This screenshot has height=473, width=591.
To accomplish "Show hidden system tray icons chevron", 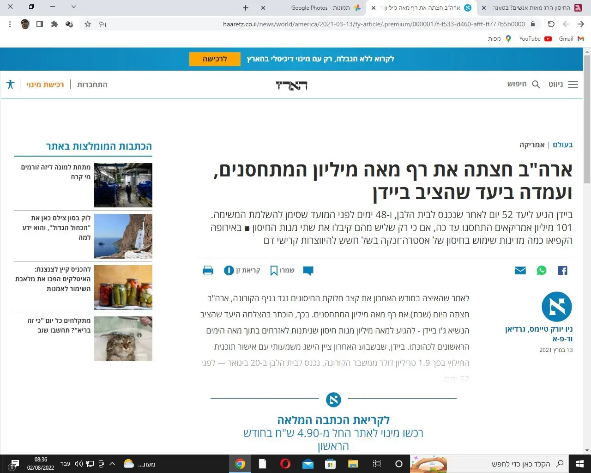I will (x=112, y=464).
